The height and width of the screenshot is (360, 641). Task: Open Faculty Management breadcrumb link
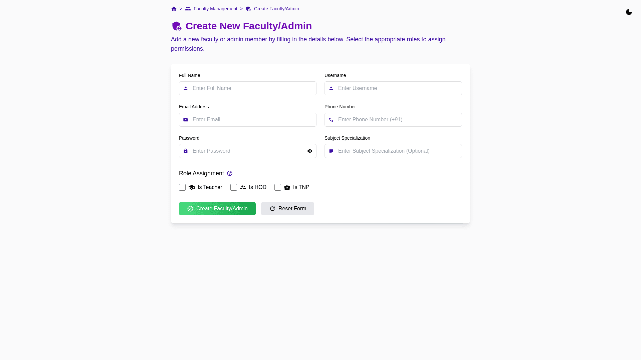[215, 9]
